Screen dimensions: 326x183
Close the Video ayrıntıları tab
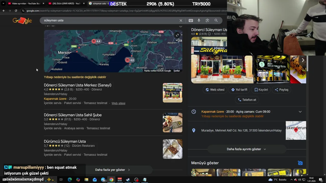[43, 4]
